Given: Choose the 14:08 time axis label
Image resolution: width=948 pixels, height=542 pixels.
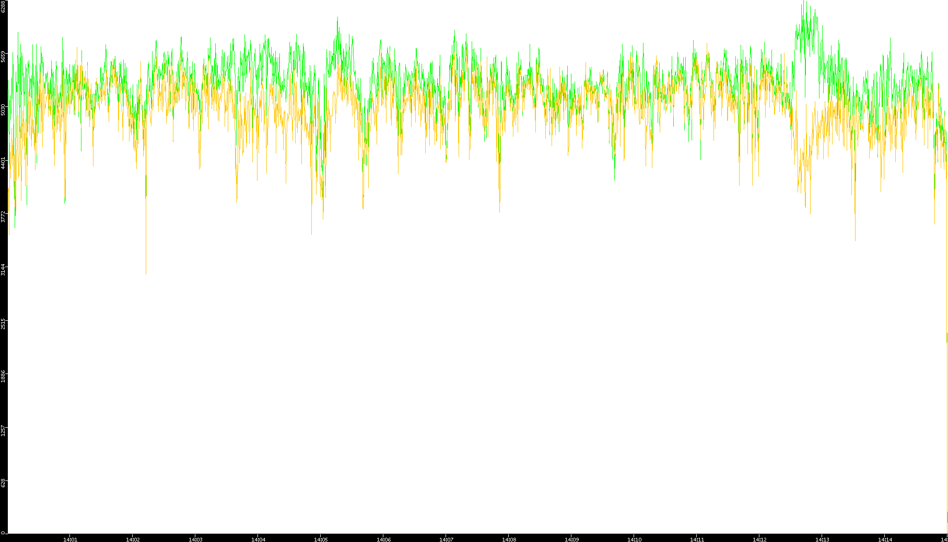Looking at the screenshot, I should 509,539.
